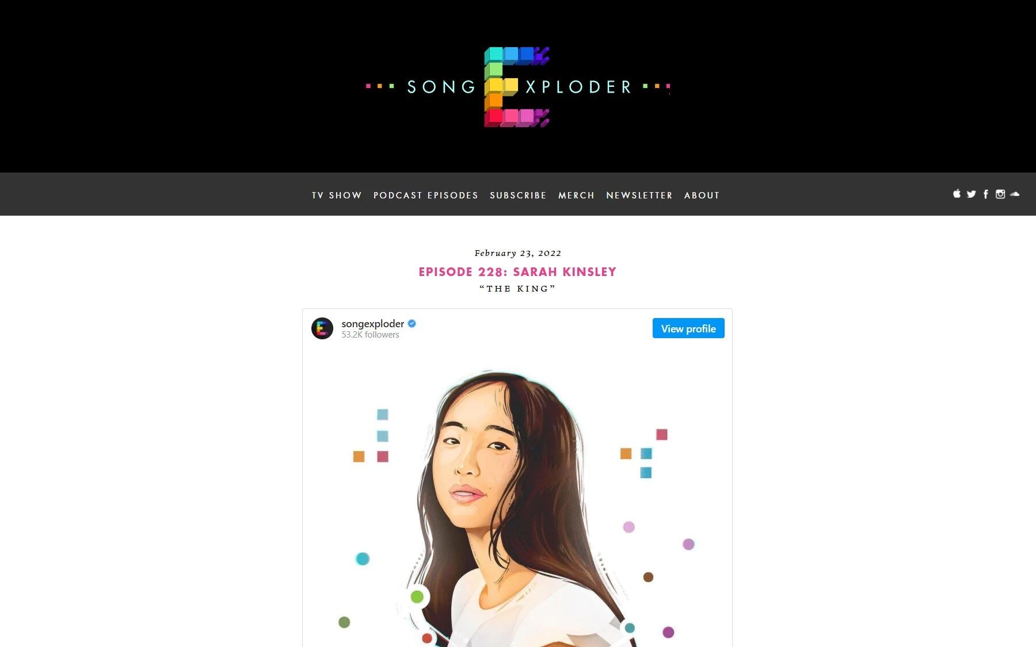
Task: Open the Newsletter navigation link
Action: (639, 196)
